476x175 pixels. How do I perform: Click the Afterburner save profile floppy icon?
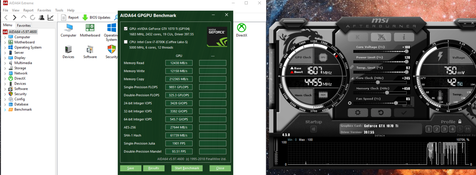468,129
